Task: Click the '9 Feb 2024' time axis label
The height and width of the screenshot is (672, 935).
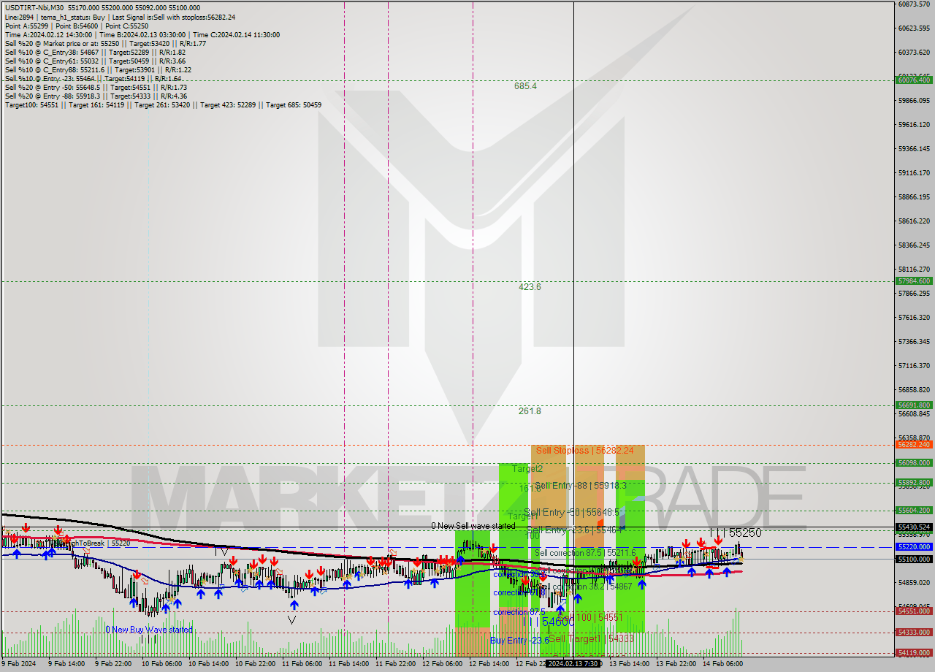Action: coord(19,664)
